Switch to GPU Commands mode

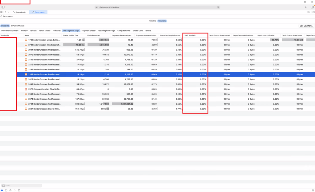coord(18,26)
